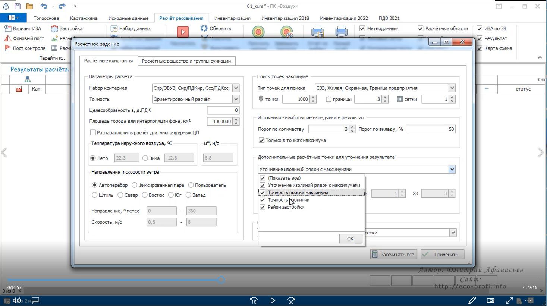Viewport: 547px width, 306px height.
Task: Skip forward 30 seconds in video player
Action: tap(291, 300)
